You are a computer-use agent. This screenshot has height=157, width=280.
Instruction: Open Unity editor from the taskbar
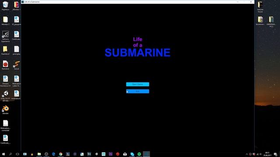coord(96,154)
